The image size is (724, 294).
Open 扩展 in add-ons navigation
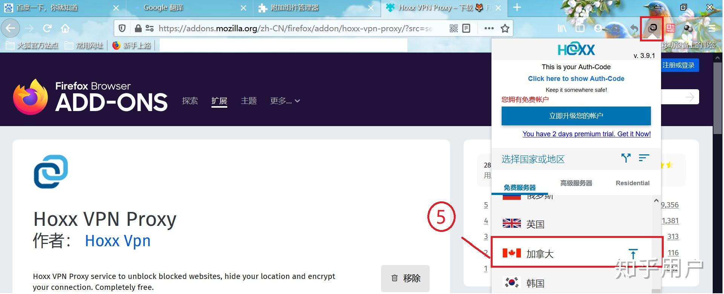[219, 101]
